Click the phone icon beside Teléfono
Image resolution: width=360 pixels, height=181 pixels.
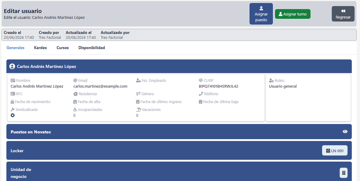201,94
